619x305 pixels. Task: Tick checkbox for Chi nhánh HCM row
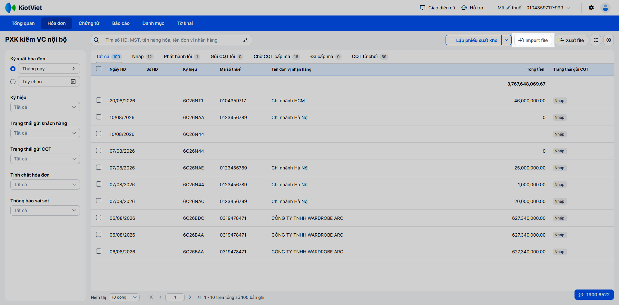99,100
